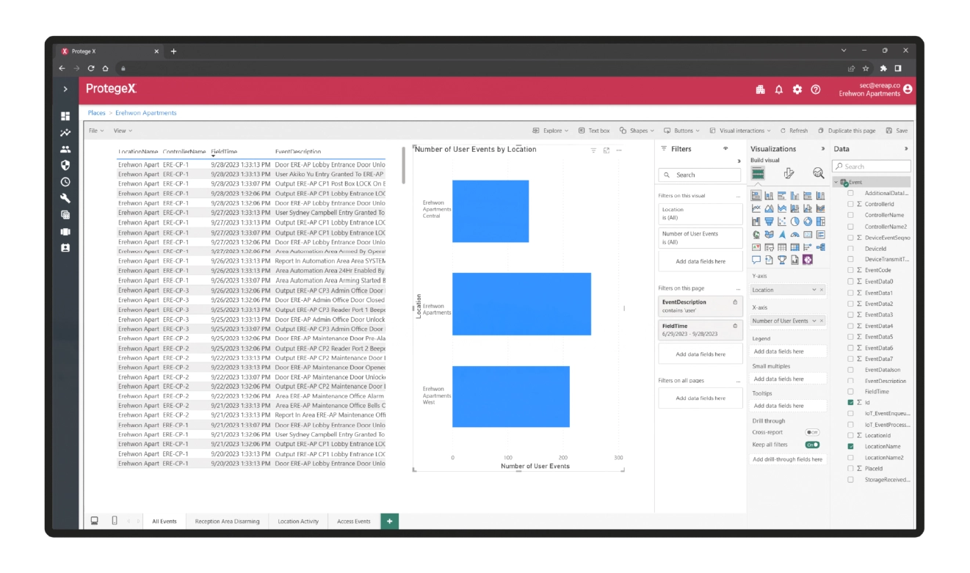This screenshot has width=970, height=573.
Task: Check the EventData4 field checkbox
Action: tap(850, 326)
